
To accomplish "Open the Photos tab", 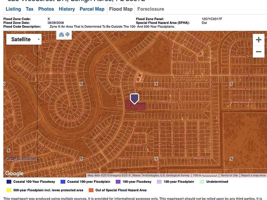I will click(x=46, y=9).
